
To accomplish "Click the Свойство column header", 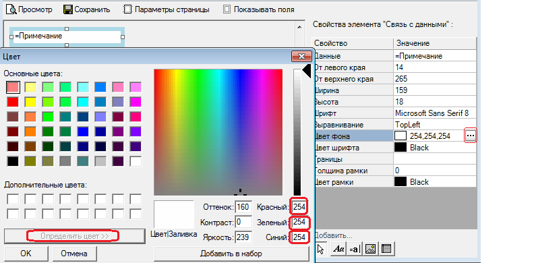I will pyautogui.click(x=353, y=43).
